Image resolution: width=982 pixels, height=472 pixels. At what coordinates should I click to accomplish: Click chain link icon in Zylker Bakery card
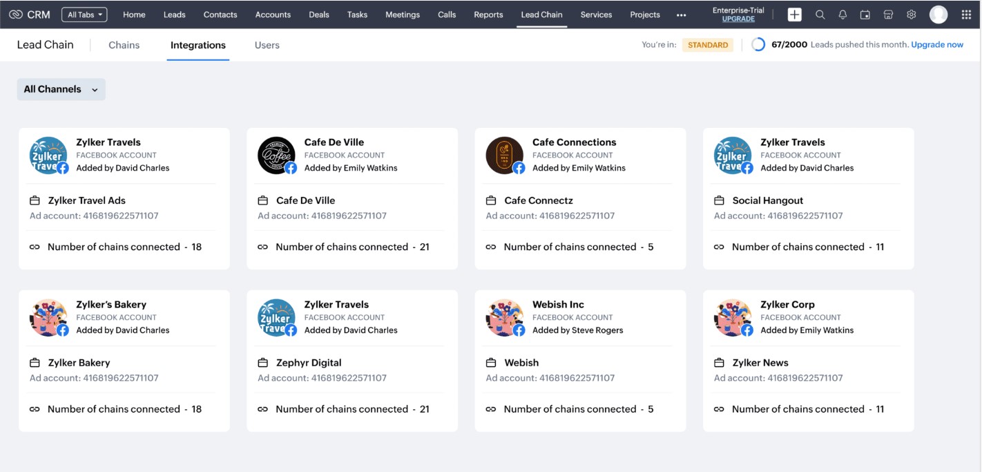(x=35, y=409)
